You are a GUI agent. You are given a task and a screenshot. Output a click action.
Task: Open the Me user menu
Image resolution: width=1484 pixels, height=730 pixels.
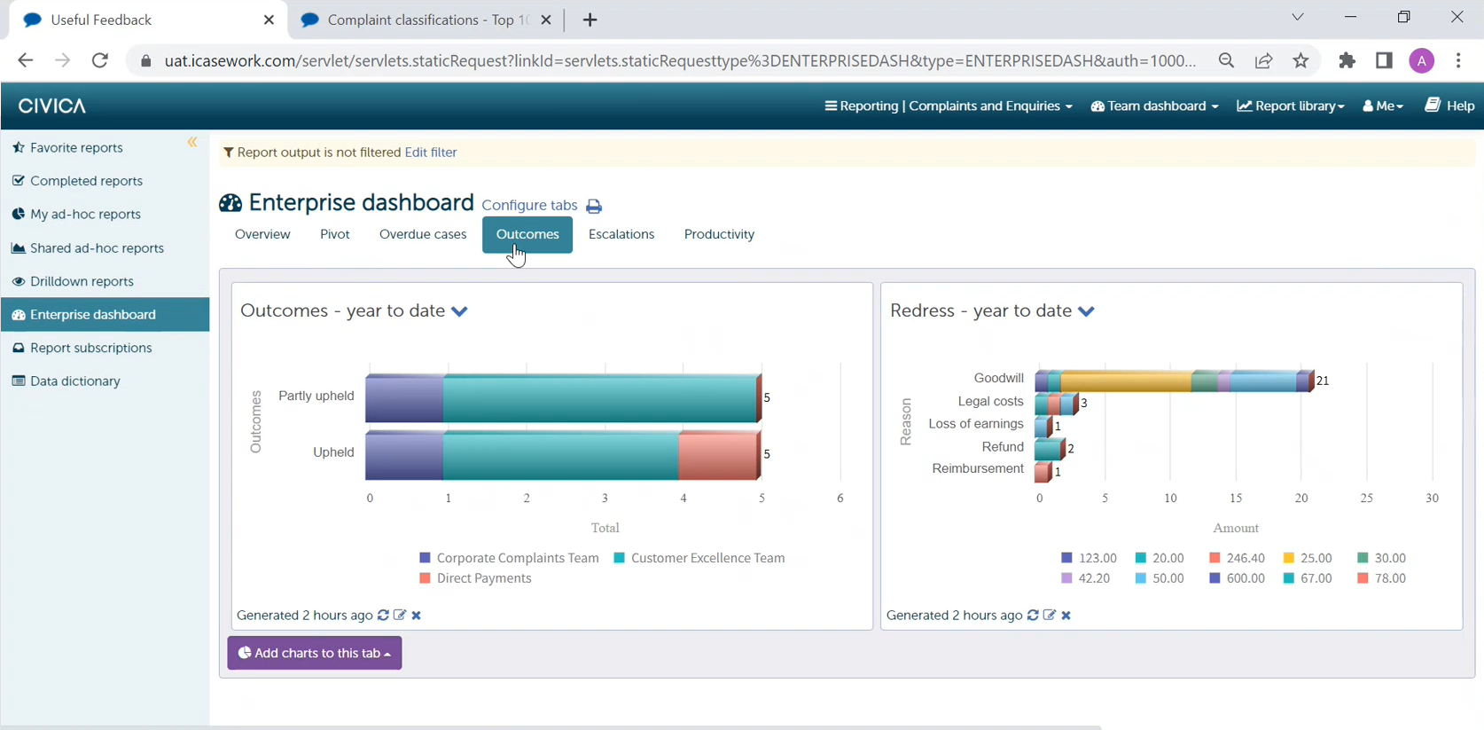pyautogui.click(x=1383, y=106)
